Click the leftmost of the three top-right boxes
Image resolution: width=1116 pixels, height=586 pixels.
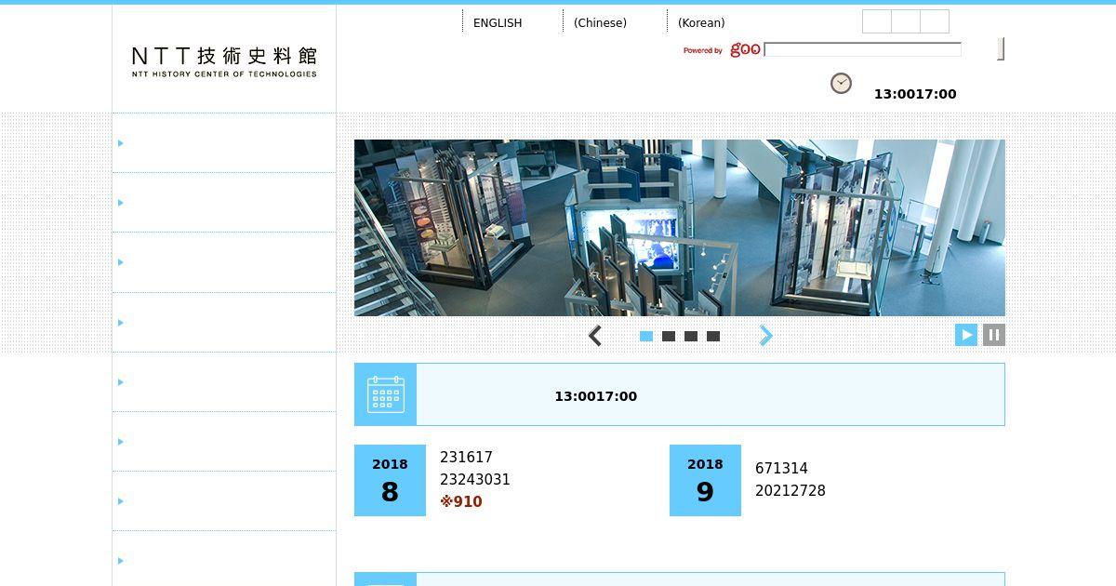[877, 21]
